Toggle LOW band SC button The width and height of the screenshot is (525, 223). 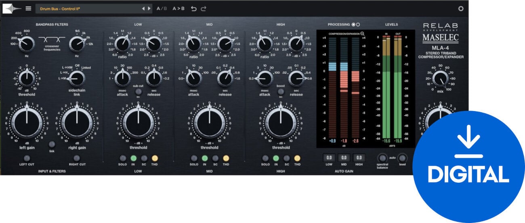click(143, 158)
